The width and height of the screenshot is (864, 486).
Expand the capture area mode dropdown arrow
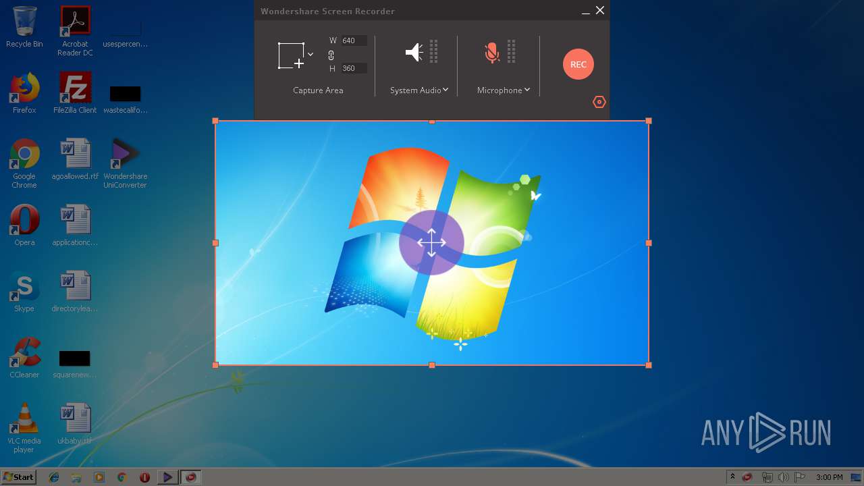tap(310, 55)
